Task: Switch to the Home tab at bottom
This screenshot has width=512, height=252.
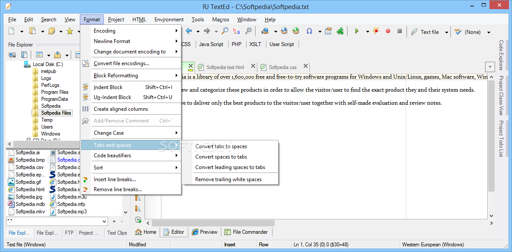Action: (145, 232)
